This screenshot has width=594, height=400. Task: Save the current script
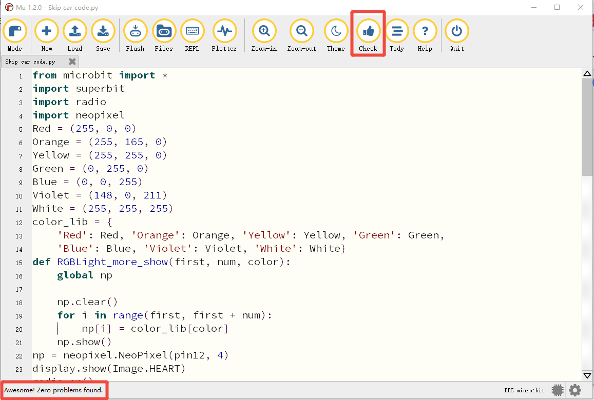[x=103, y=35]
